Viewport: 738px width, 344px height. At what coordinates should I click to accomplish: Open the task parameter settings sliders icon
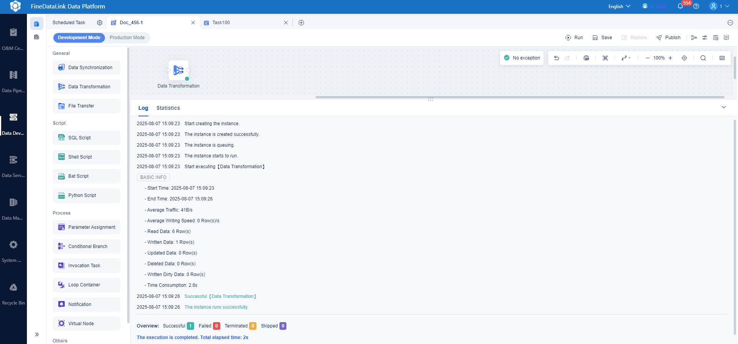tap(705, 38)
